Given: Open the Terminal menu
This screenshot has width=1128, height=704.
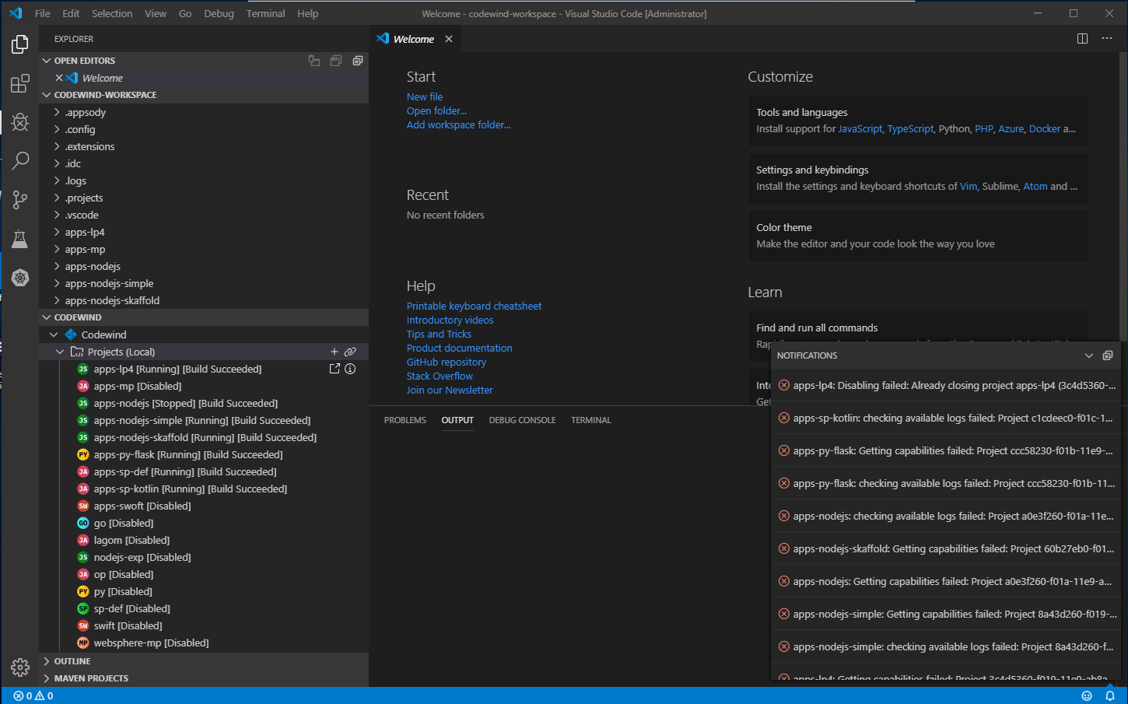Looking at the screenshot, I should 265,13.
